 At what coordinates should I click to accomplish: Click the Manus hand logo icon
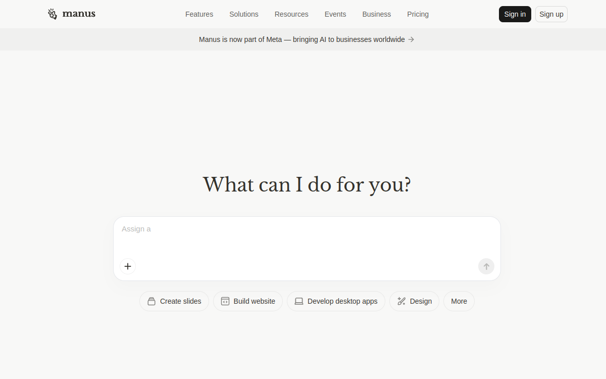pos(53,14)
